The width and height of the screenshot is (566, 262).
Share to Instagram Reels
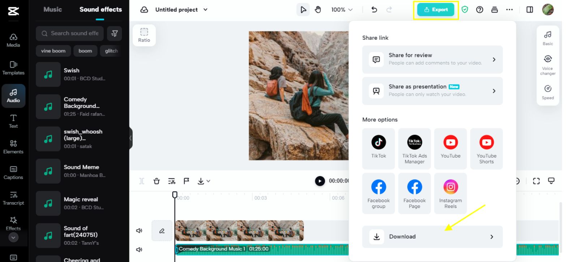pos(450,193)
